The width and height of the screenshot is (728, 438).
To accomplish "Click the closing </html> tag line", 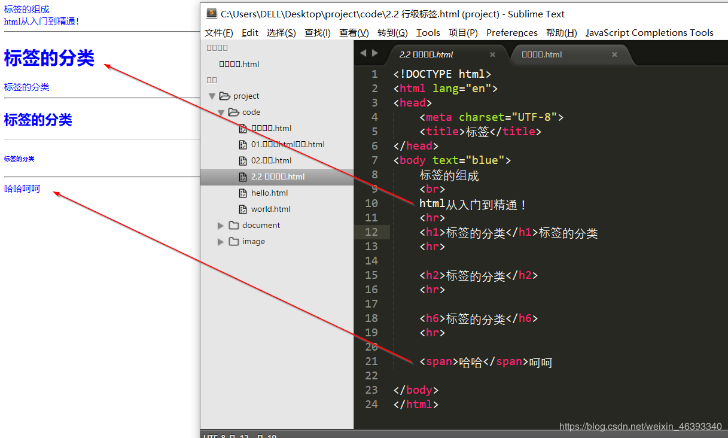I will point(416,404).
